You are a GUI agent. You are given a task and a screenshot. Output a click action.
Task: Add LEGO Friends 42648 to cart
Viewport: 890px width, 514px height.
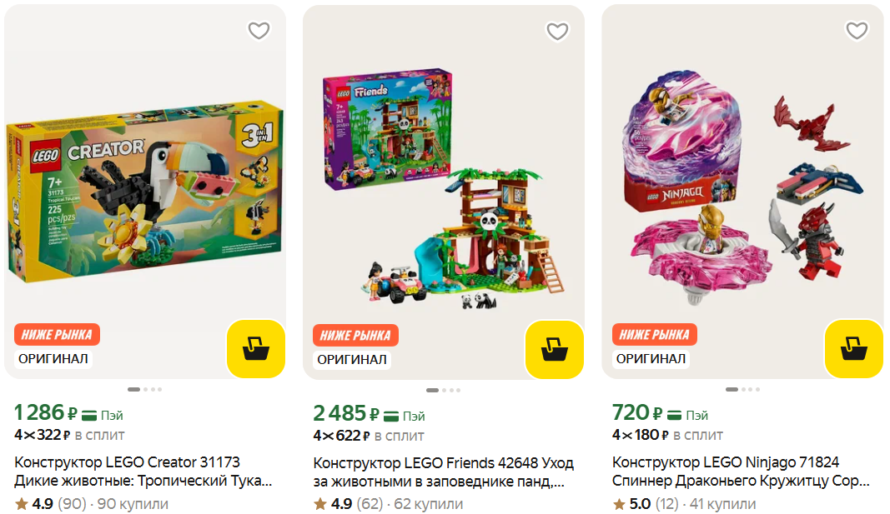tap(555, 349)
